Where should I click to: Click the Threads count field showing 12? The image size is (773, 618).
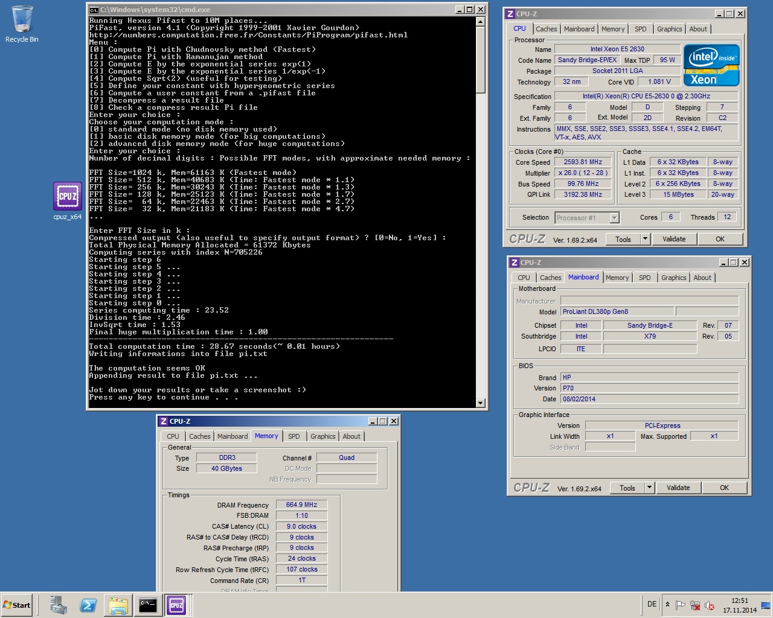click(x=727, y=217)
